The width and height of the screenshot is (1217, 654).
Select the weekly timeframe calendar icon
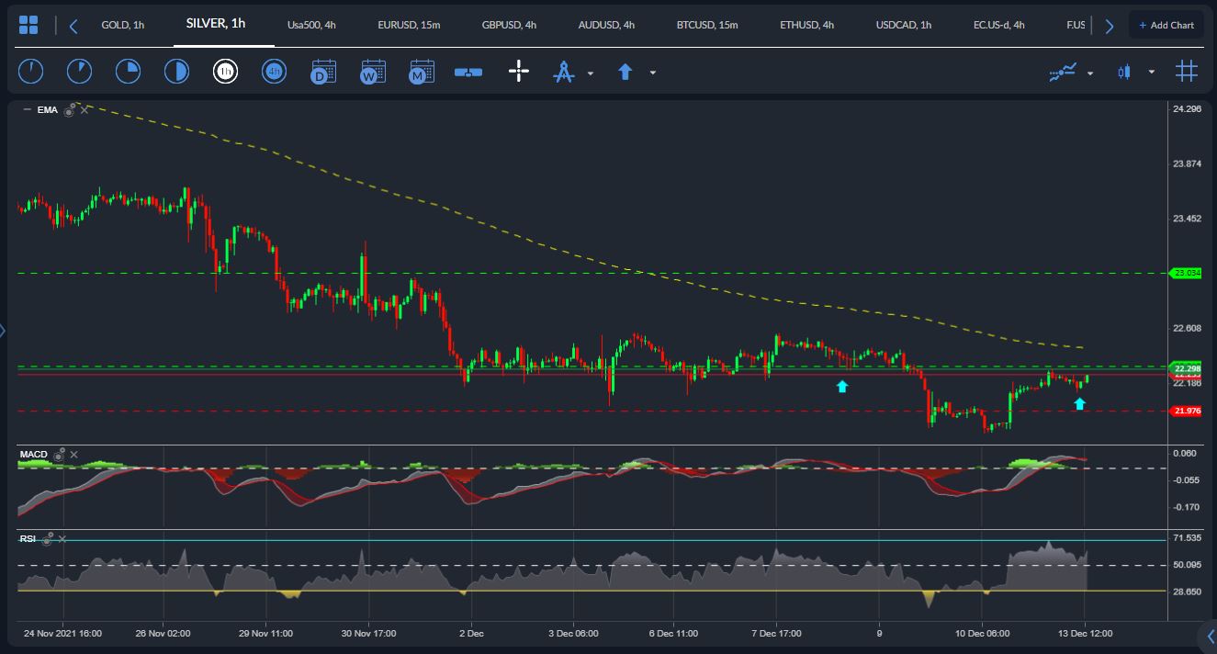pos(373,72)
